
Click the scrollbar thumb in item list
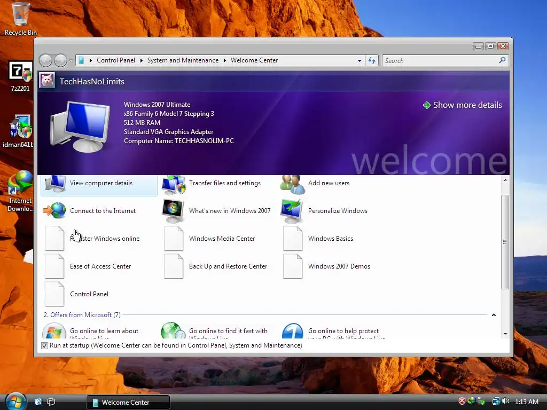(x=505, y=242)
